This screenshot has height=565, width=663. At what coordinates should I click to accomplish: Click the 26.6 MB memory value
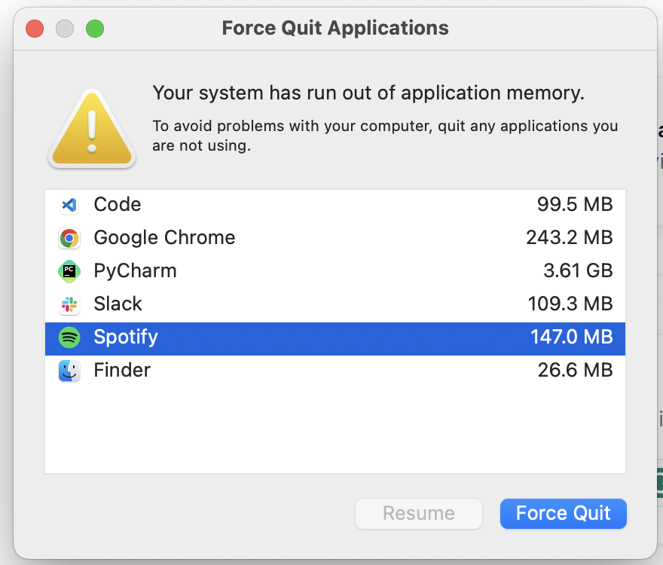tap(576, 371)
